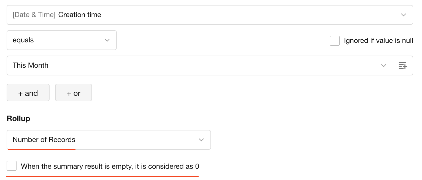
Task: Add a condition with the + and button
Action: (28, 93)
